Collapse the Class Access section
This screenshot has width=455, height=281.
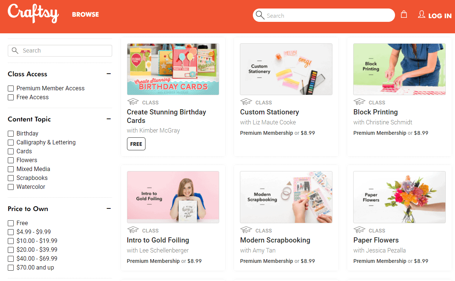tap(108, 74)
